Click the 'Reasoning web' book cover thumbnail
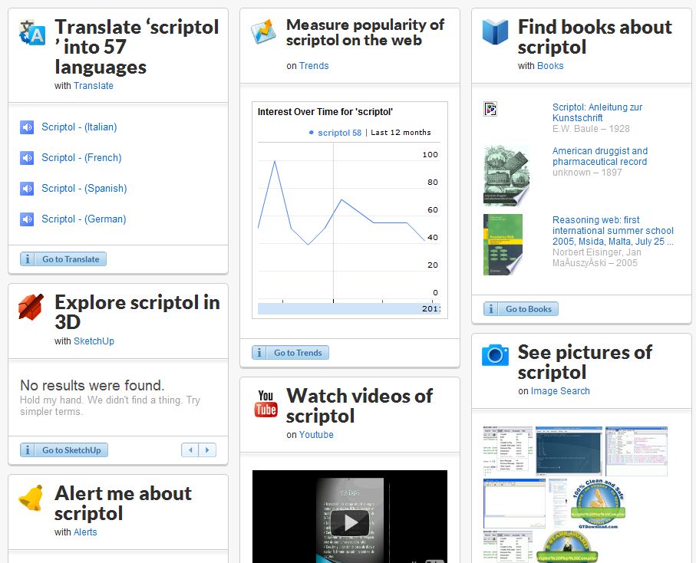Image resolution: width=696 pixels, height=563 pixels. [x=506, y=245]
